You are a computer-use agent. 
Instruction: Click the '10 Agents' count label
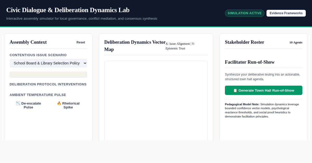click(x=296, y=42)
